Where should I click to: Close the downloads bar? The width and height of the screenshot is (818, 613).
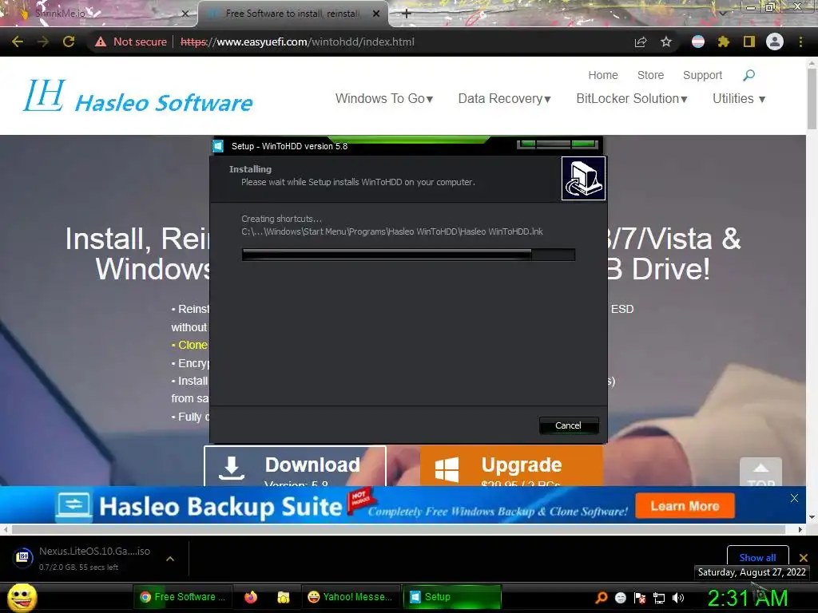tap(804, 558)
